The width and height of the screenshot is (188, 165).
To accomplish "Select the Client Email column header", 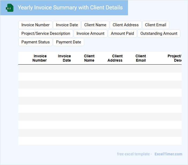I will 141,58.
